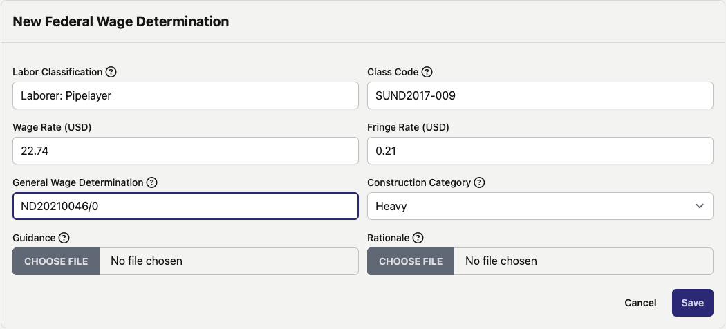Viewport: 726px width, 329px height.
Task: Click the Rationale help question icon
Action: (418, 238)
